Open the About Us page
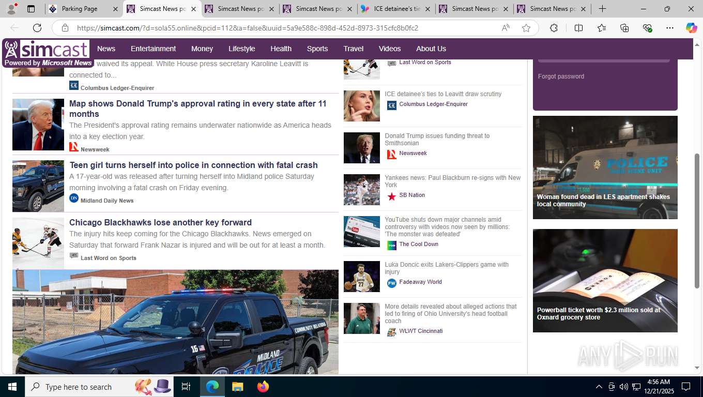 431,49
